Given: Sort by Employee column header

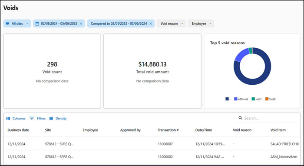Looking at the screenshot, I should pos(90,130).
